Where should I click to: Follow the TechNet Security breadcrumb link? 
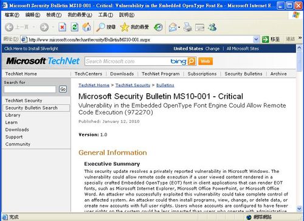133,85
